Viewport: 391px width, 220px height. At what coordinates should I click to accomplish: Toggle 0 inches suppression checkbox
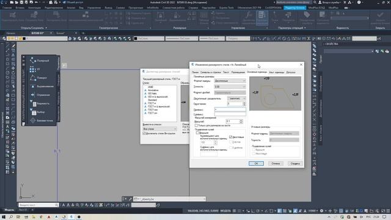[x=231, y=148]
